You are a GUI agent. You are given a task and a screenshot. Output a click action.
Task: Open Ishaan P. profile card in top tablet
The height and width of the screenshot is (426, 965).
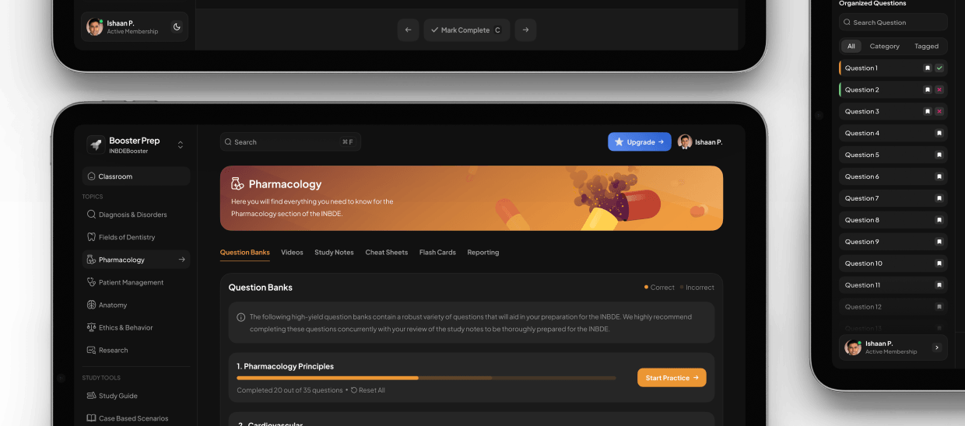pos(135,27)
